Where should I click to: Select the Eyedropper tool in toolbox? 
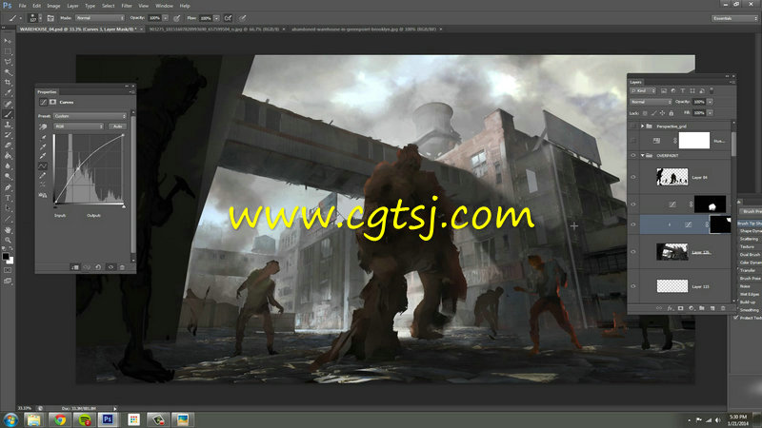(x=8, y=92)
